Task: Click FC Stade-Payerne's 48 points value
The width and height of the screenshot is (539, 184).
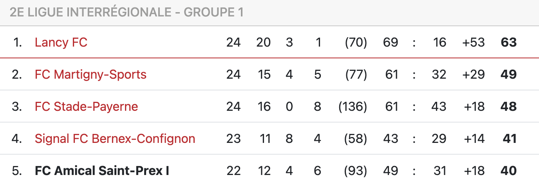Action: 509,106
